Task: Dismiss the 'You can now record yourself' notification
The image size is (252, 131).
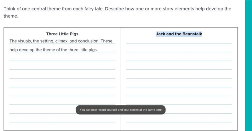Action: click(x=121, y=110)
